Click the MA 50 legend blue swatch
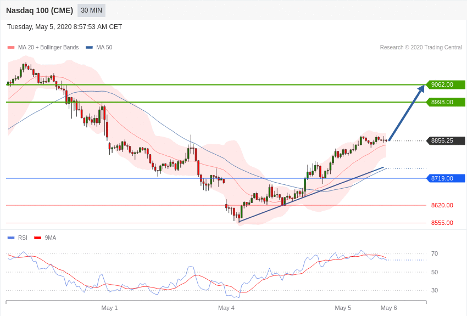This screenshot has width=467, height=316. coord(89,48)
